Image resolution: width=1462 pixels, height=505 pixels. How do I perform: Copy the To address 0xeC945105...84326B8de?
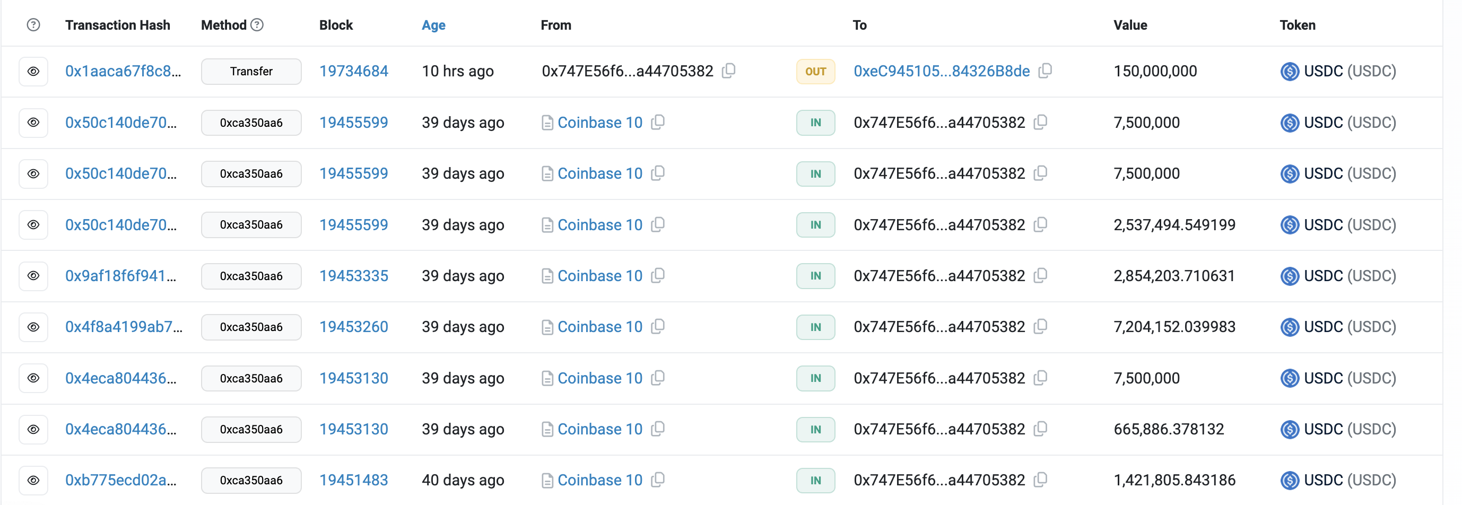tap(1045, 71)
